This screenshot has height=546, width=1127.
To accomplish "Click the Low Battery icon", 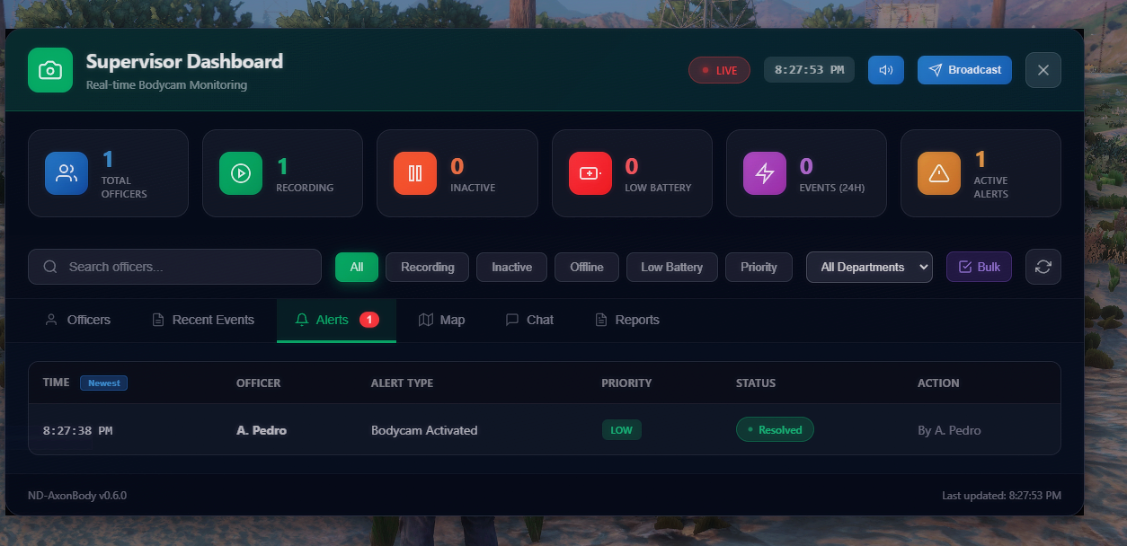I will point(590,173).
